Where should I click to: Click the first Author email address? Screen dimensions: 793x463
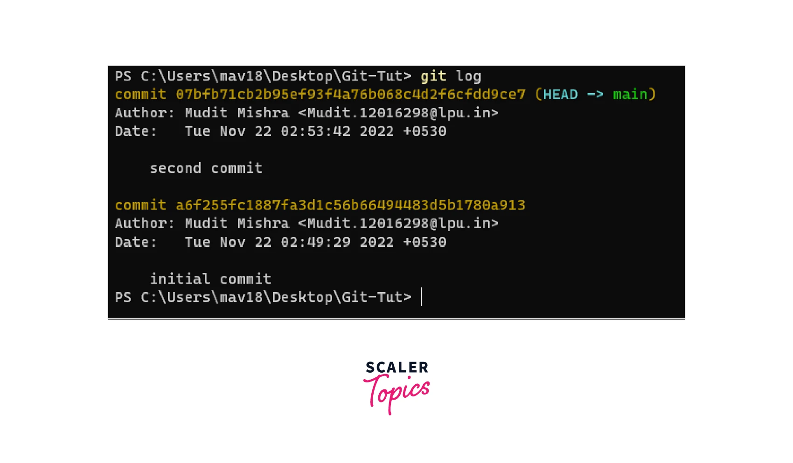point(398,113)
